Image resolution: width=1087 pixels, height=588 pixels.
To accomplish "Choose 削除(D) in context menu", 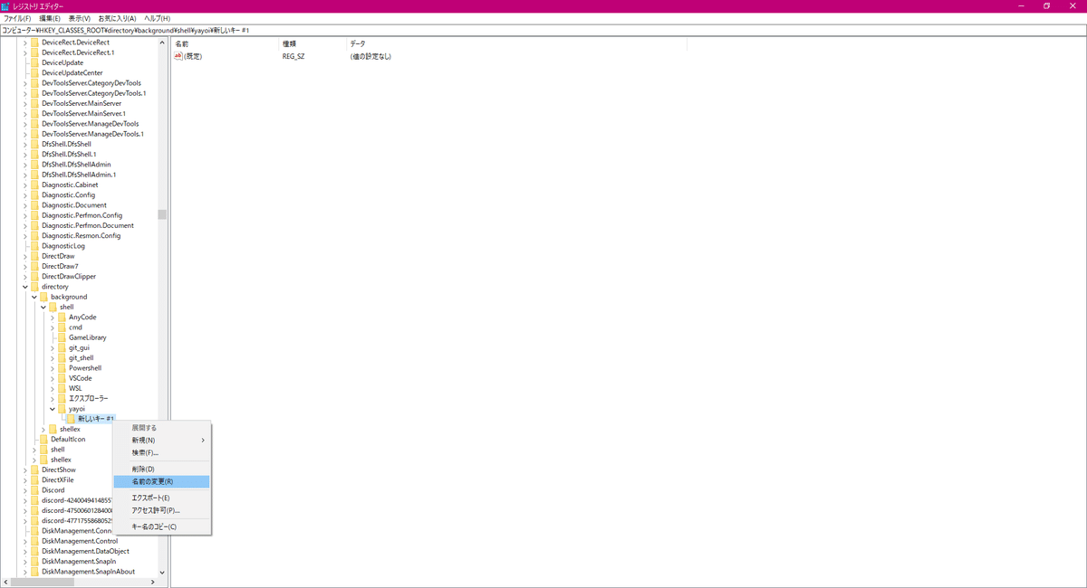I will coord(161,469).
